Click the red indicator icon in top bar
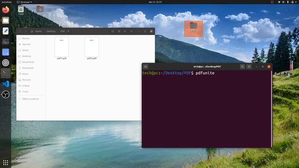This screenshot has height=168, width=299. point(272,2)
